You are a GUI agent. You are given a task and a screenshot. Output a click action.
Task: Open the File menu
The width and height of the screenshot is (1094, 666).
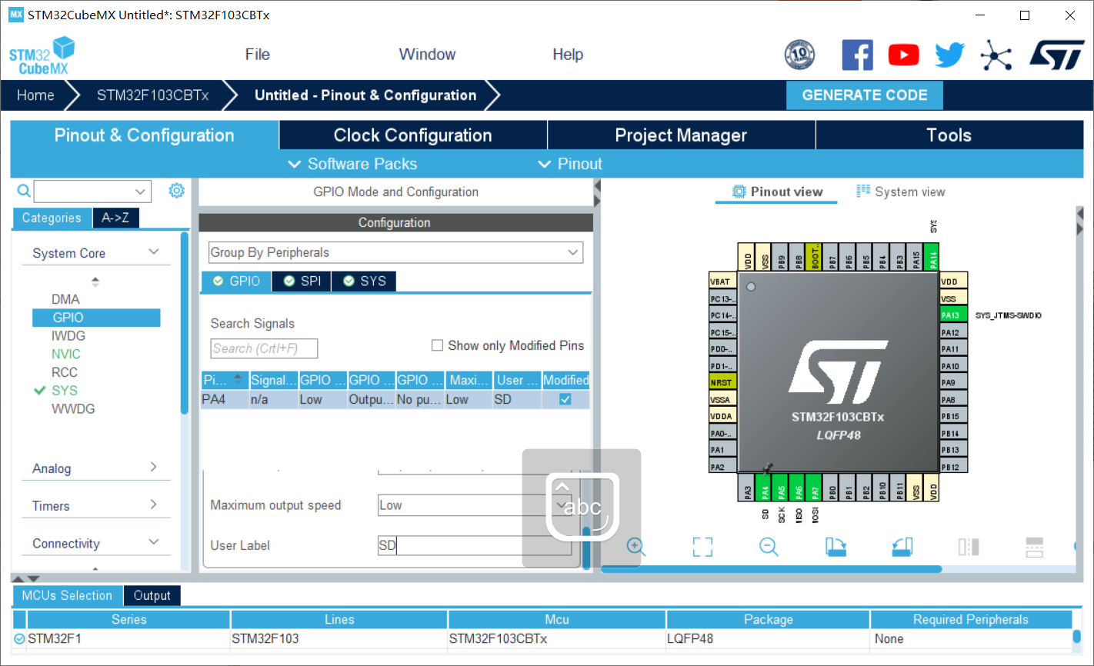tap(258, 55)
